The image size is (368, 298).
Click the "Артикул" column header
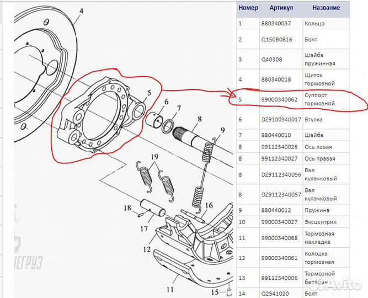[x=281, y=8]
